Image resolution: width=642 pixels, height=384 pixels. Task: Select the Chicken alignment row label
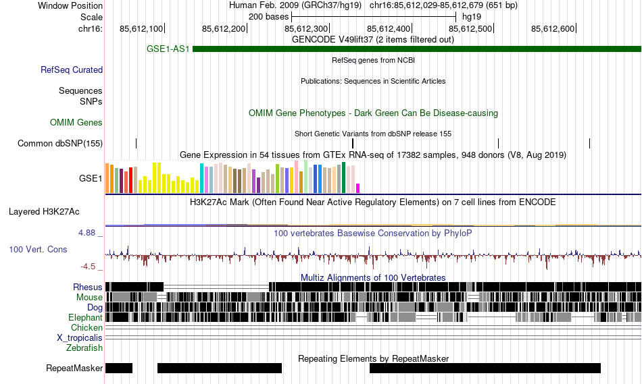pos(87,327)
